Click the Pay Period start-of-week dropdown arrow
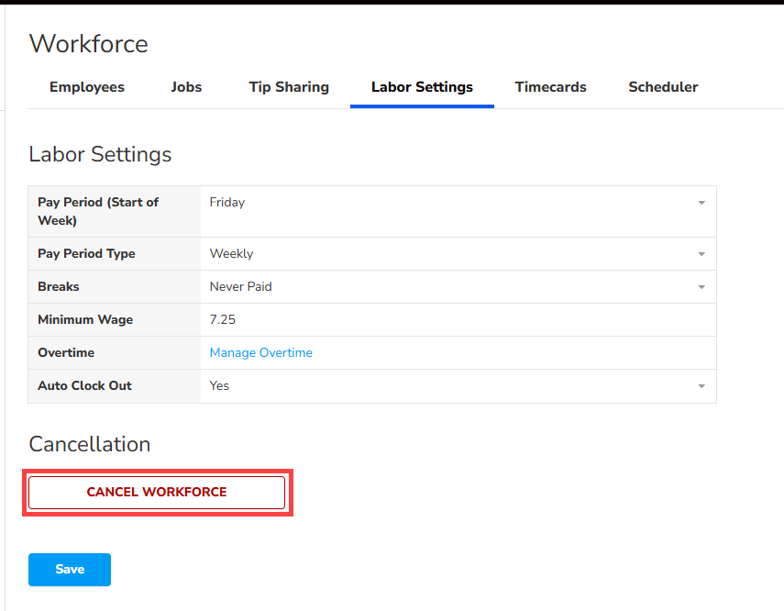The height and width of the screenshot is (611, 784). [701, 203]
